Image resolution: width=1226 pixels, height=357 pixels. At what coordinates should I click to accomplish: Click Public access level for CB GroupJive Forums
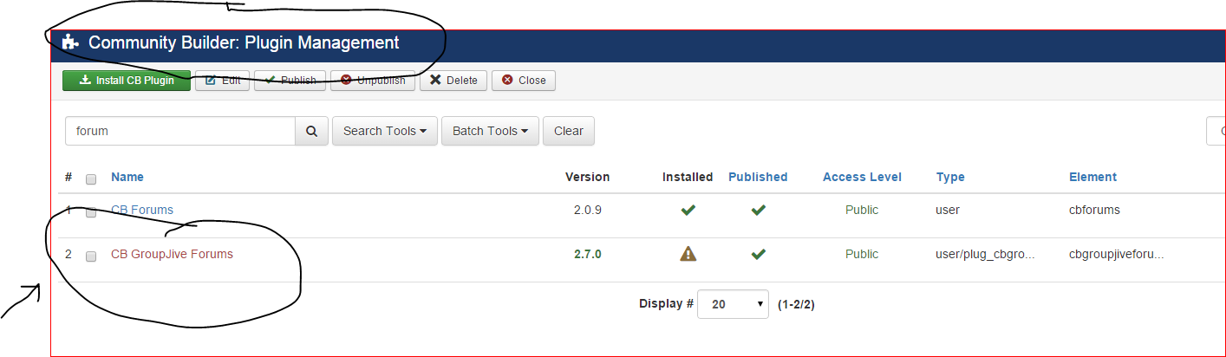pyautogui.click(x=862, y=254)
